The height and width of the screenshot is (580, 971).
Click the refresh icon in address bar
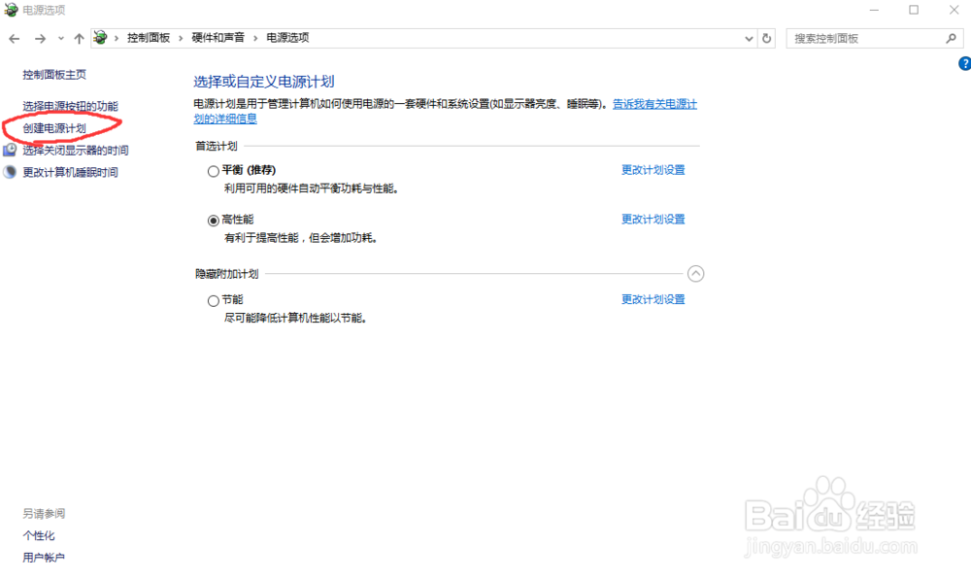coord(766,38)
